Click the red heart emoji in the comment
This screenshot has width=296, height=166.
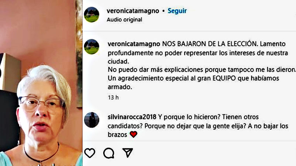click(x=133, y=134)
